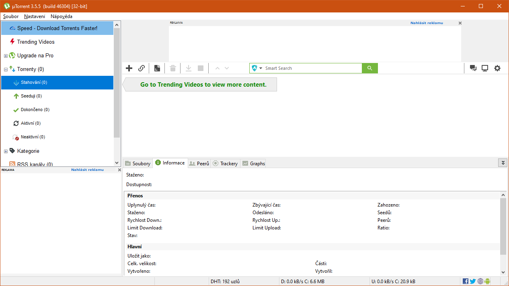Image resolution: width=509 pixels, height=286 pixels.
Task: Open torrent from URL via link icon
Action: pyautogui.click(x=142, y=68)
